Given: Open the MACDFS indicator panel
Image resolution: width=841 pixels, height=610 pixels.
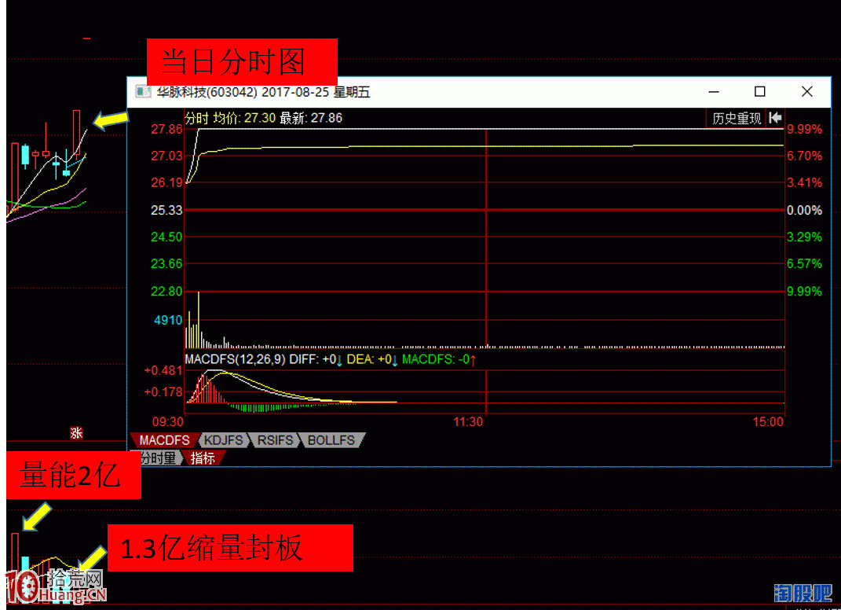Looking at the screenshot, I should pos(164,440).
